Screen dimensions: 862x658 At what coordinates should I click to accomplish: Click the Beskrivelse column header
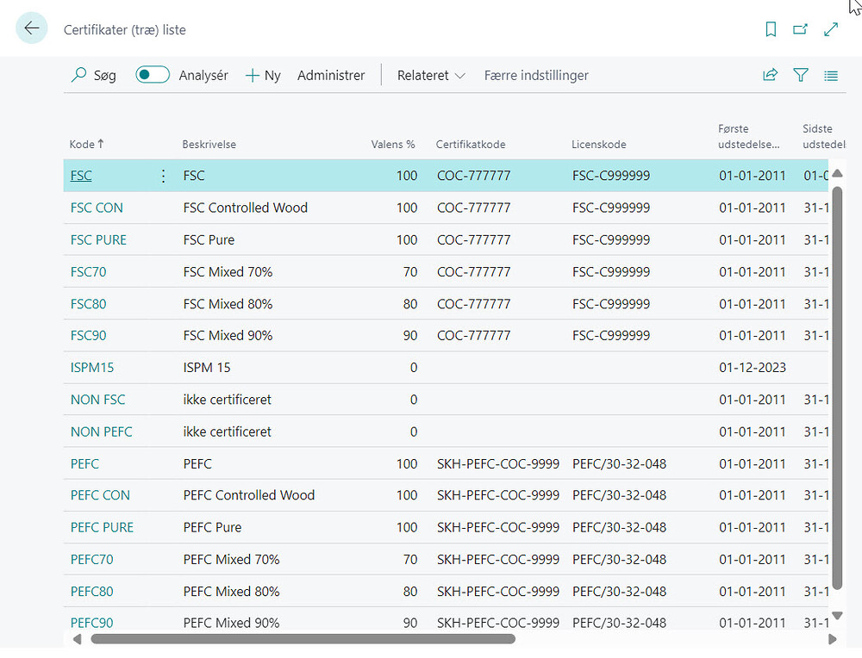click(209, 144)
